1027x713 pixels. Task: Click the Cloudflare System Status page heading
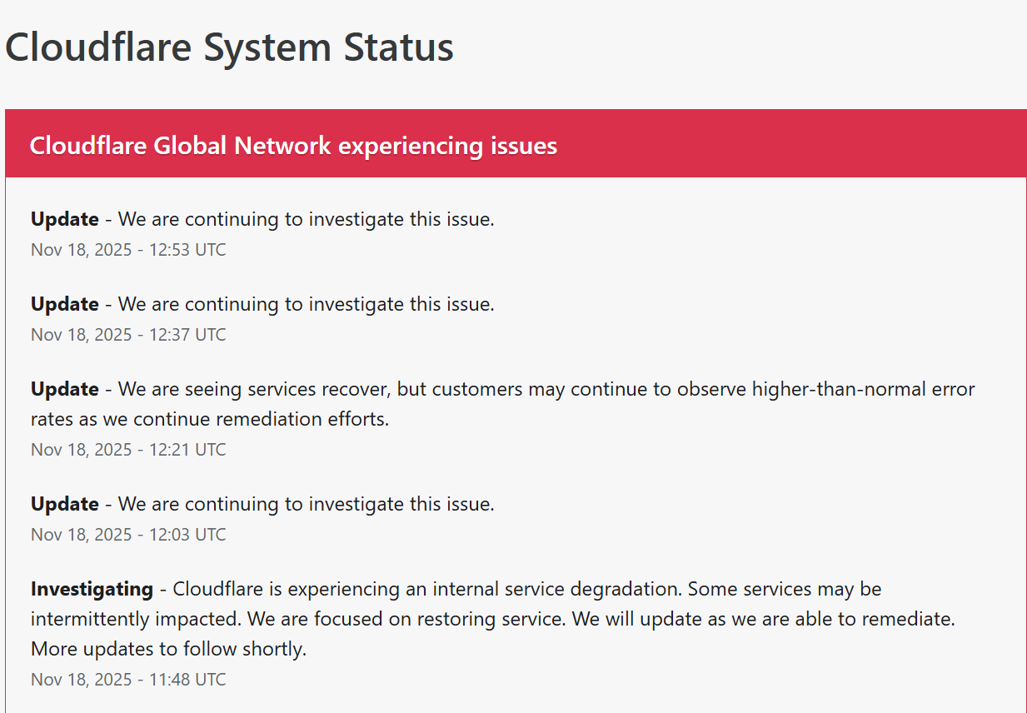coord(229,47)
